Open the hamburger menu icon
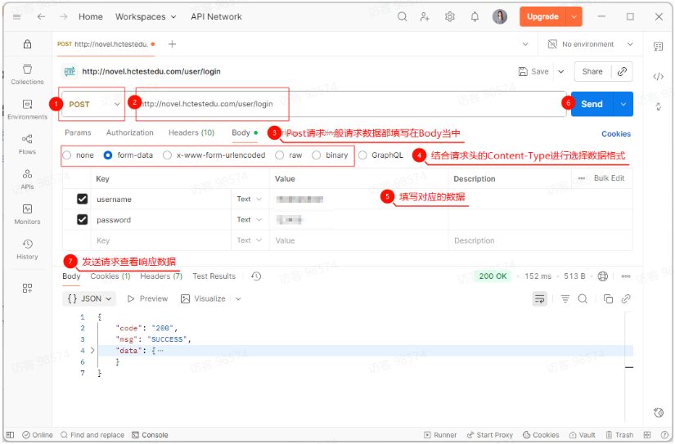 pyautogui.click(x=17, y=17)
